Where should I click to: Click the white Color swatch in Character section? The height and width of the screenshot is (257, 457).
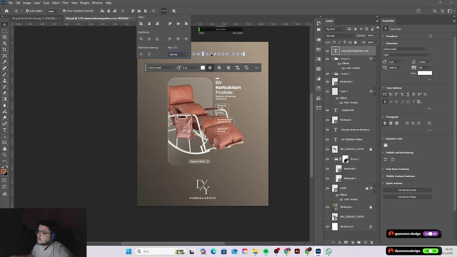click(x=425, y=73)
